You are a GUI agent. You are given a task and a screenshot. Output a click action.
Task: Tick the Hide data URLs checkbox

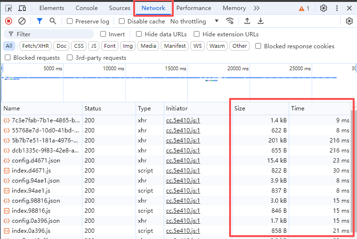[x=139, y=34]
